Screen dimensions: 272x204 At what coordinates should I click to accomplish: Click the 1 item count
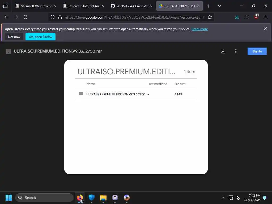click(x=189, y=72)
